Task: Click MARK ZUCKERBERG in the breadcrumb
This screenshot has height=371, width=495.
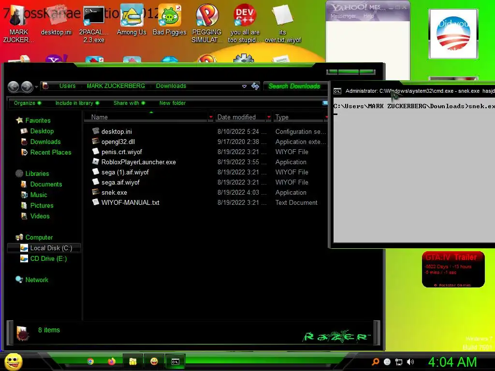Action: (116, 86)
